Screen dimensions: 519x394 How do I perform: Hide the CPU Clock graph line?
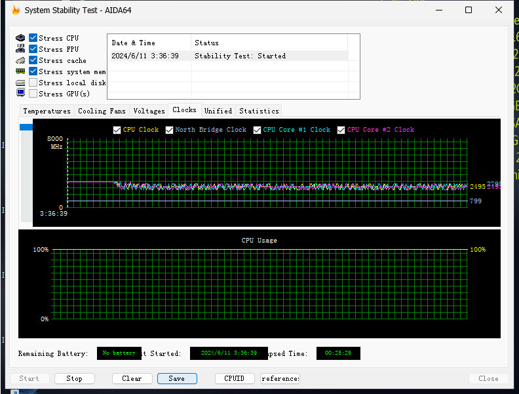click(117, 130)
